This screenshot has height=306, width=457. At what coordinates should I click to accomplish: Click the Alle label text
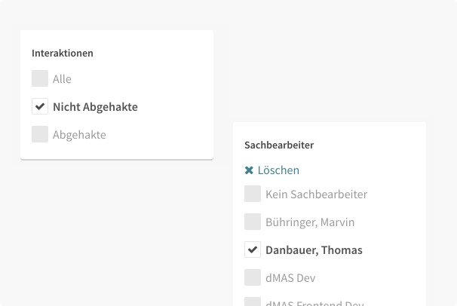click(62, 79)
